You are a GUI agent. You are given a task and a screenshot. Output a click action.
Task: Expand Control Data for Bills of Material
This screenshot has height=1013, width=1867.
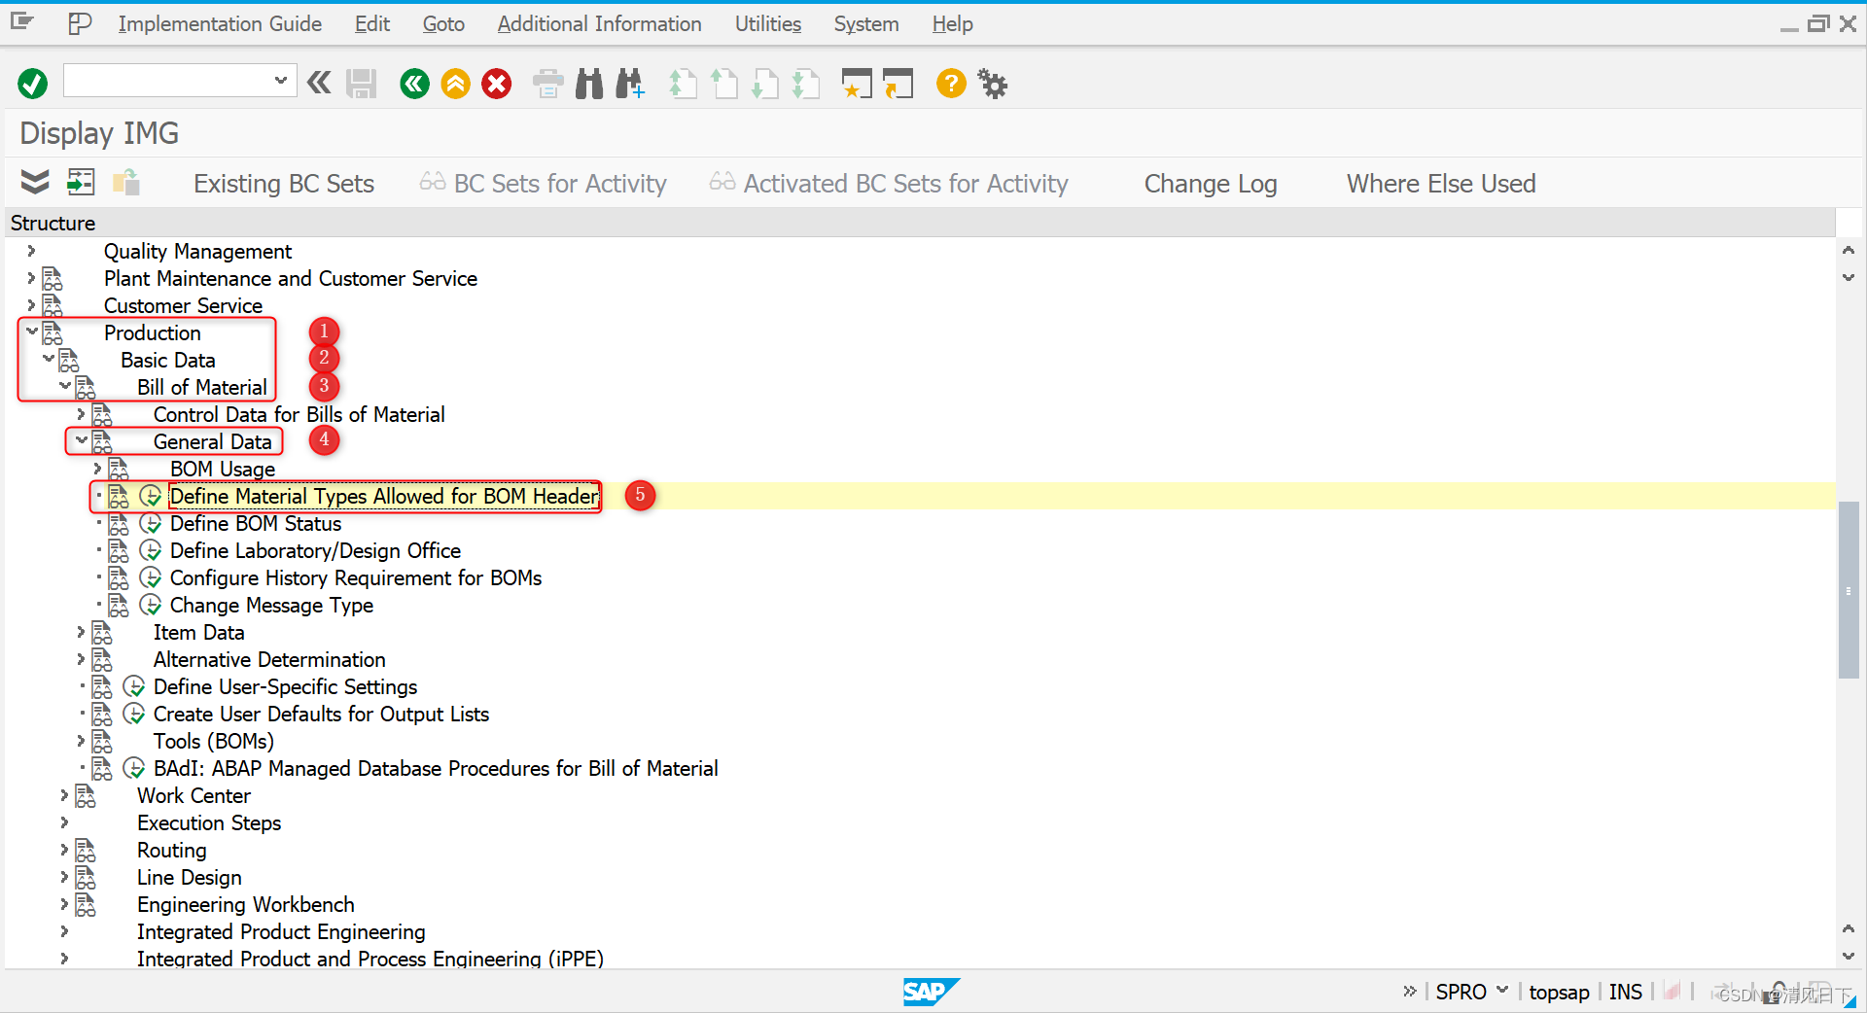pyautogui.click(x=81, y=414)
